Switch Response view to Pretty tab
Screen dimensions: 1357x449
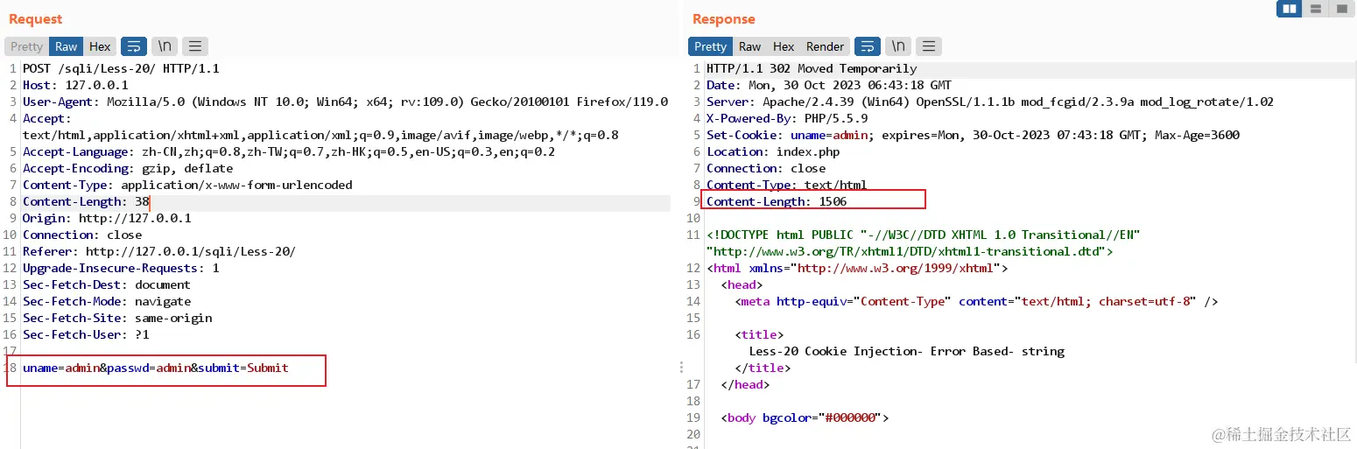coord(710,46)
